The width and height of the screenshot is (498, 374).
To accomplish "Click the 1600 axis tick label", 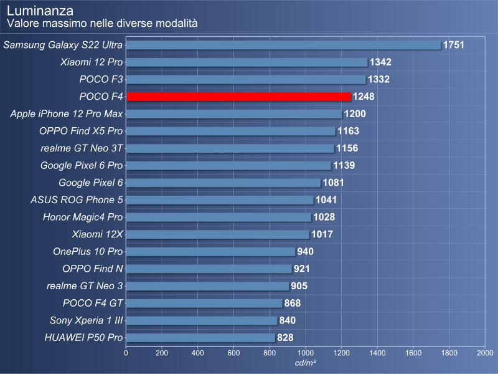I will (x=413, y=353).
